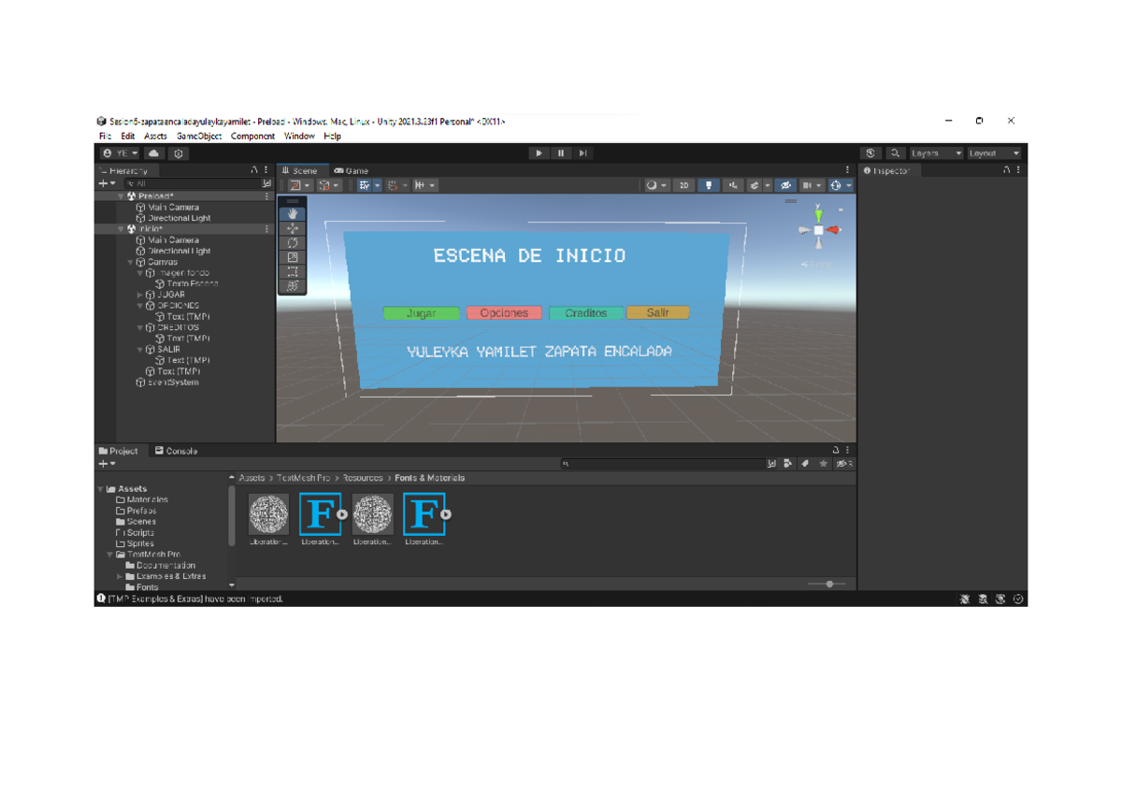Viewport: 1122px width, 794px height.
Task: Toggle scene lighting in Scene view toolbar
Action: pos(710,185)
